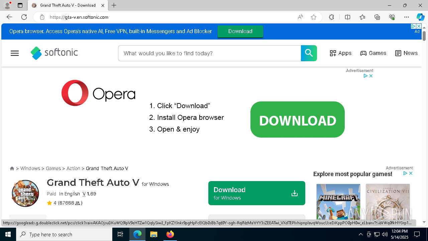Select the Grand Theft Auto V tab
Image resolution: width=428 pixels, height=241 pixels.
point(68,5)
